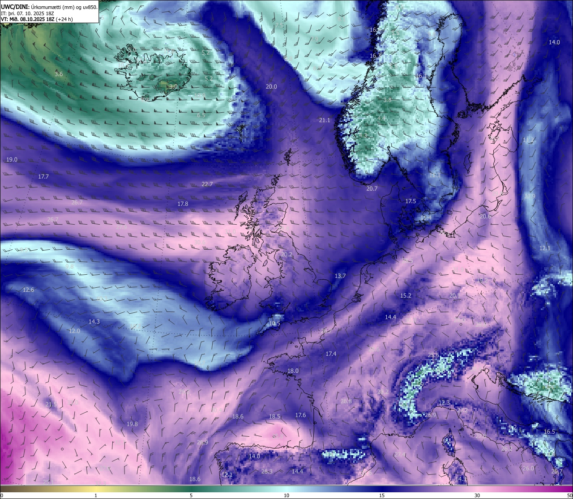Click the 17.5 value over Denmark

click(411, 201)
